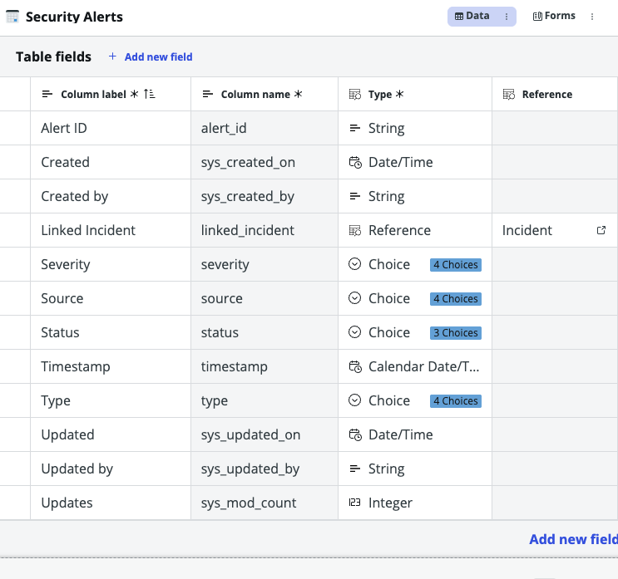Click the Date/Time icon in sys_created_on row
Screen dimensions: 618x579
(x=355, y=162)
